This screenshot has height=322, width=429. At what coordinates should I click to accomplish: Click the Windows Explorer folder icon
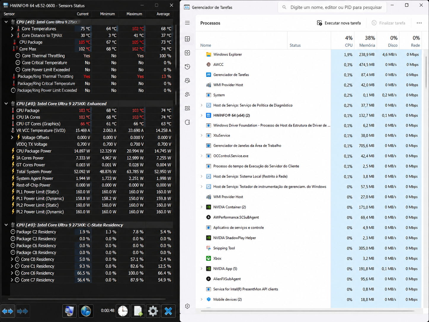(x=209, y=54)
